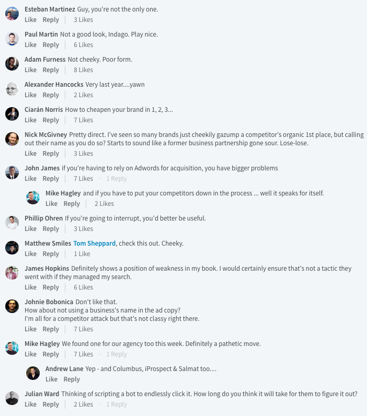
Task: Click Paul Martin's profile picture
Action: (12, 39)
